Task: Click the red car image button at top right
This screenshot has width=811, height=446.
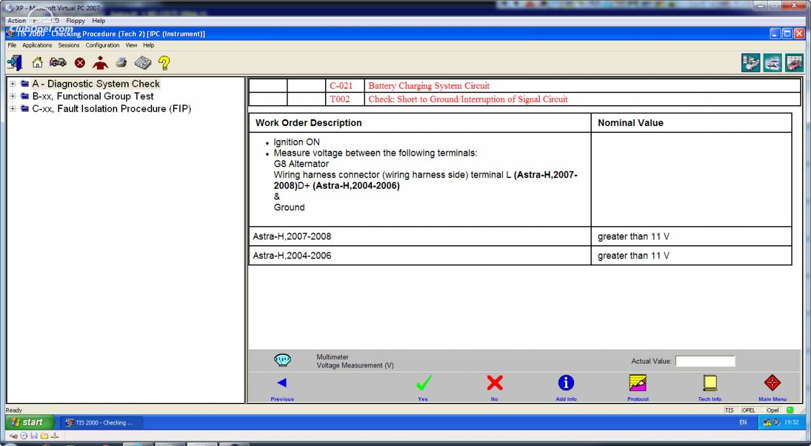Action: [x=794, y=63]
